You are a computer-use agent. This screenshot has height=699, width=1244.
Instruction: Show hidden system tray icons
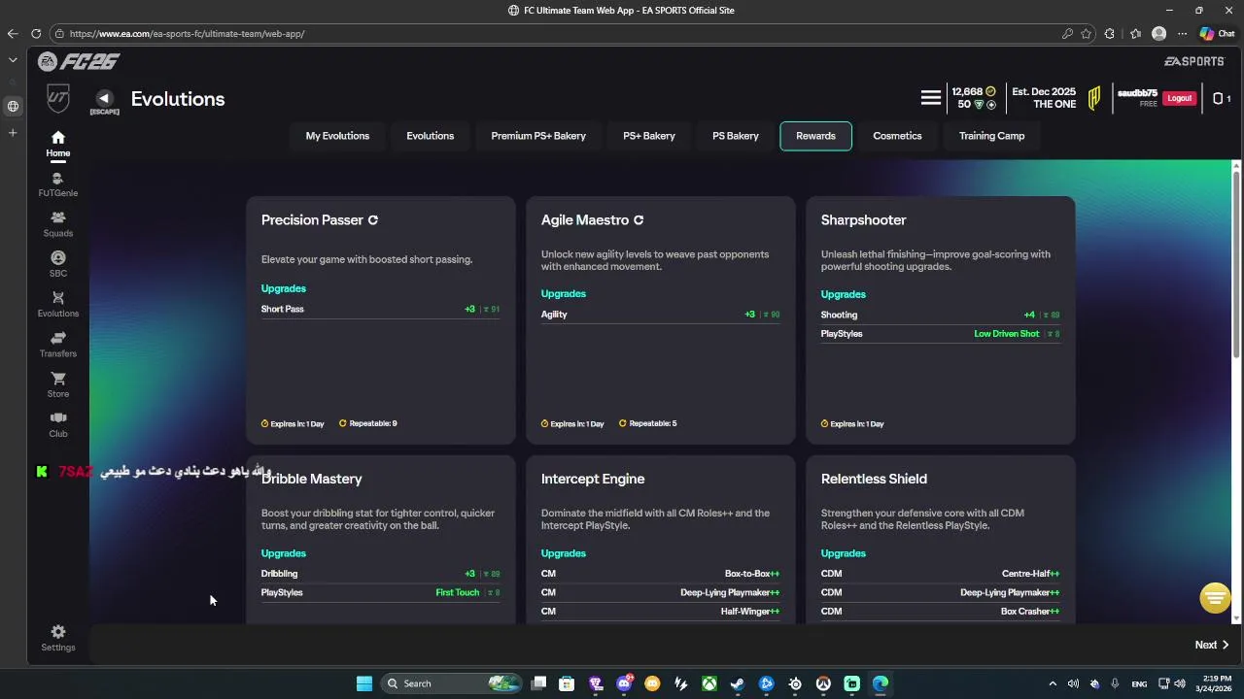1053,683
